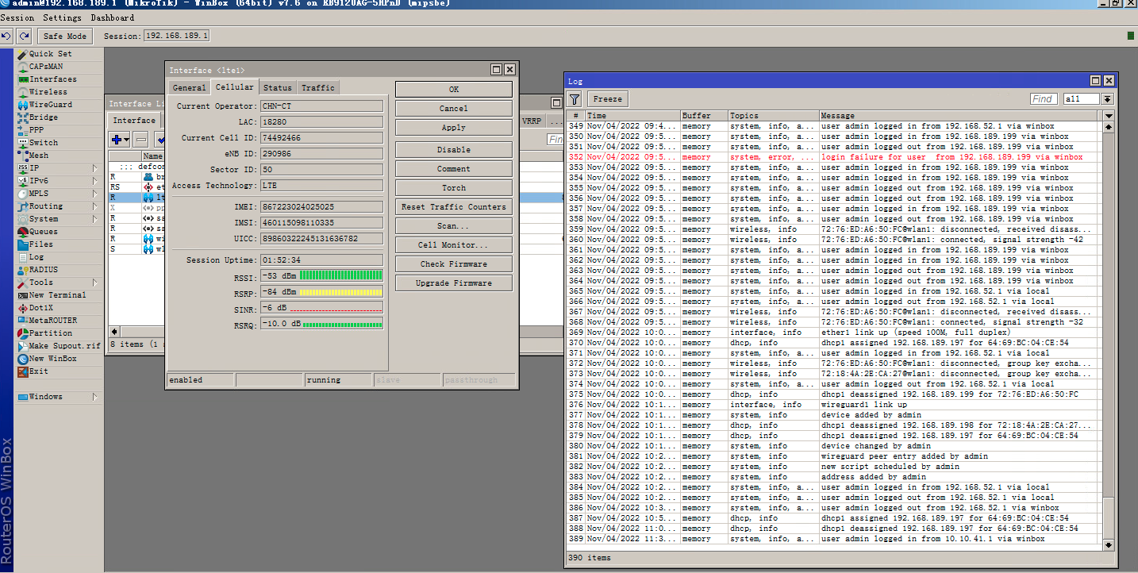1138x573 pixels.
Task: Click the RSRQ signal bar
Action: click(x=342, y=324)
